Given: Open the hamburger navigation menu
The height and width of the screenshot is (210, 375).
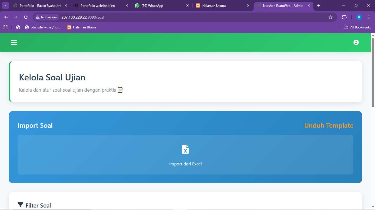Looking at the screenshot, I should tap(13, 42).
